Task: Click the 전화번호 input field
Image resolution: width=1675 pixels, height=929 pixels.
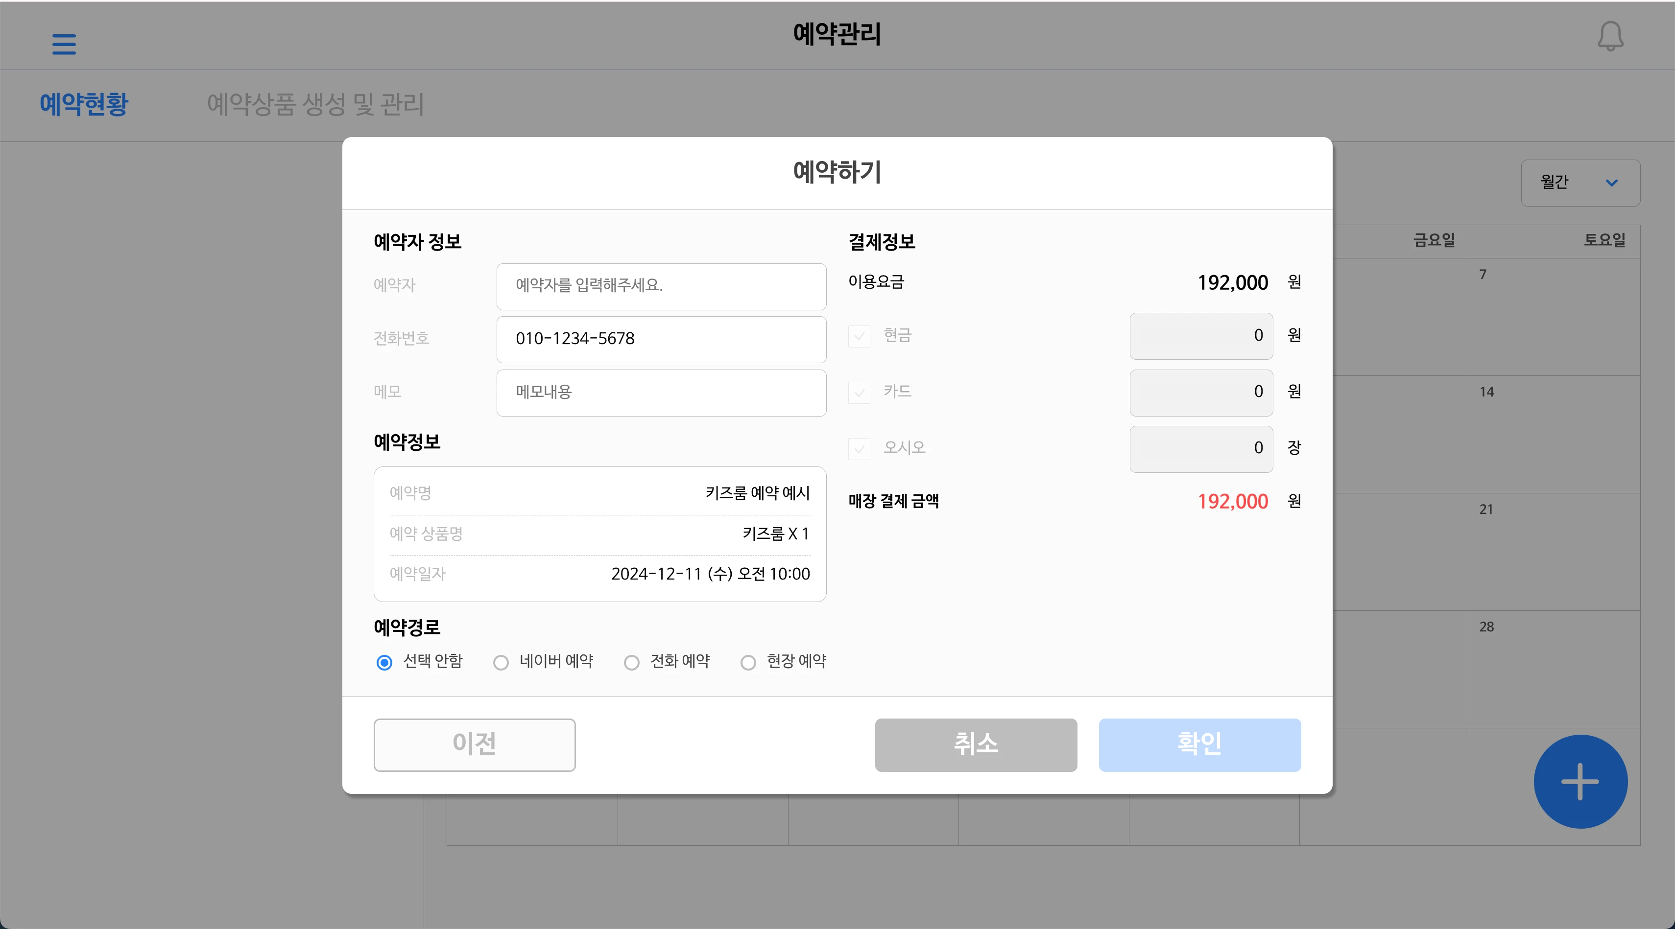Action: [661, 339]
